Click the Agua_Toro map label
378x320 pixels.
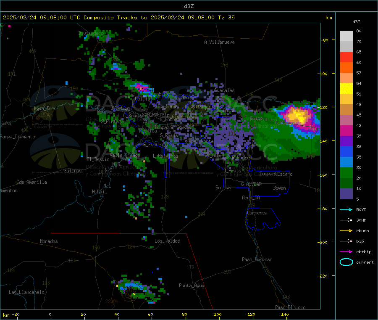pyautogui.click(x=45, y=108)
